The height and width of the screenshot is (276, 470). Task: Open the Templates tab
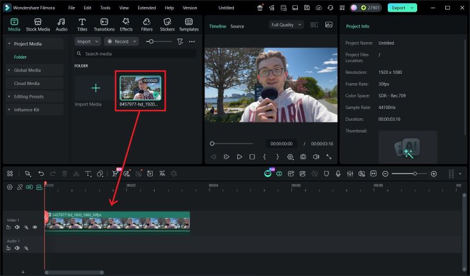coord(189,25)
